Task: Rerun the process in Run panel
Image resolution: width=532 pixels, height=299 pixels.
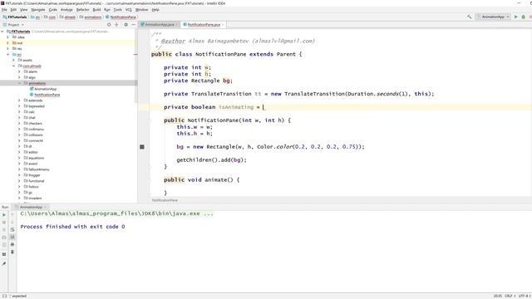Action: [4, 215]
